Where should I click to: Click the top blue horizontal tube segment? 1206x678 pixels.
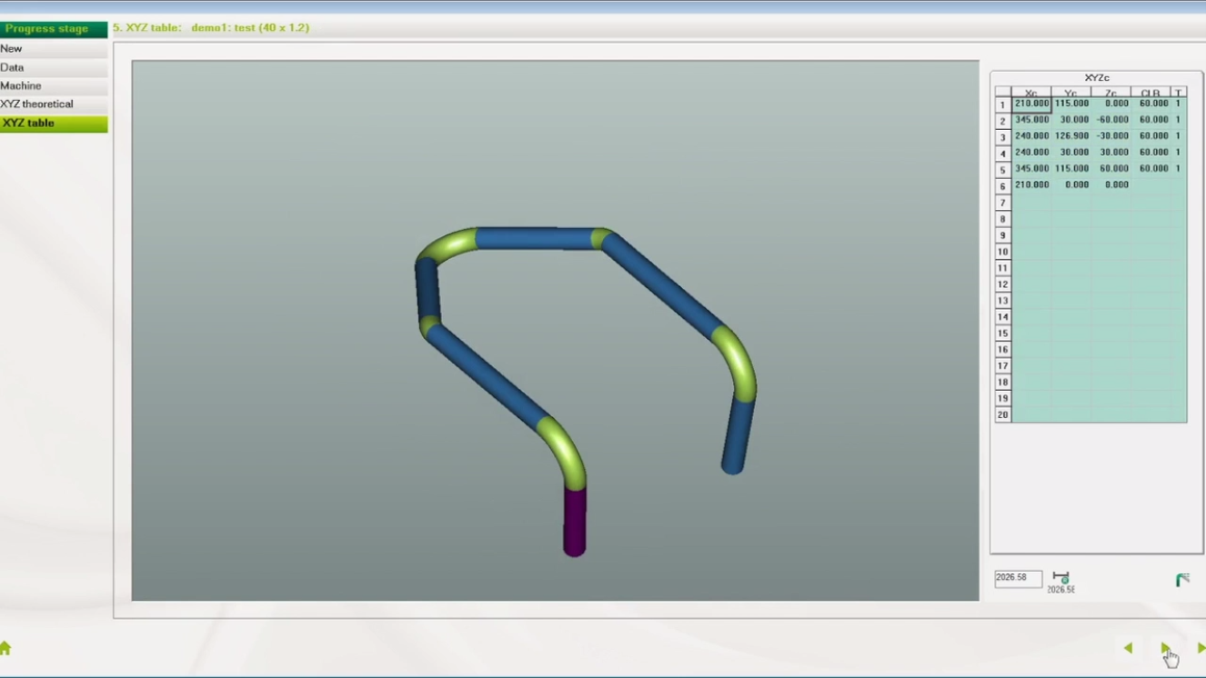tap(533, 239)
